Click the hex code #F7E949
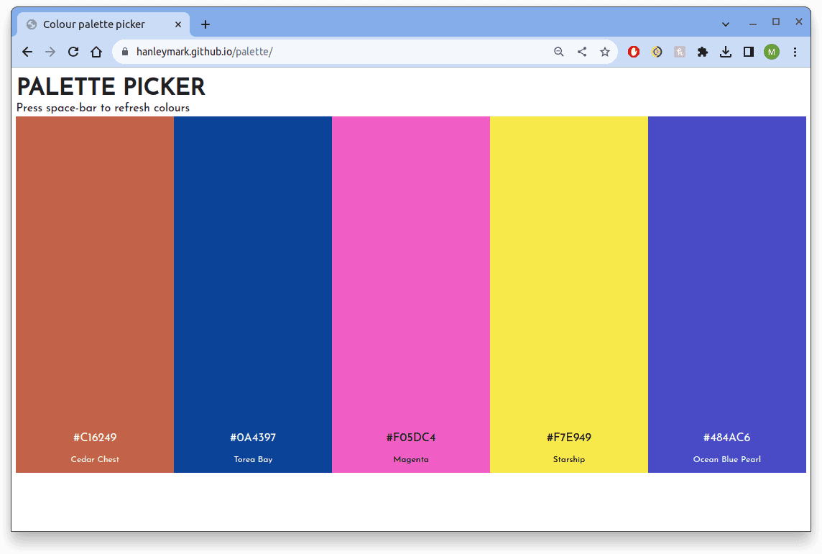The width and height of the screenshot is (822, 554). click(569, 437)
